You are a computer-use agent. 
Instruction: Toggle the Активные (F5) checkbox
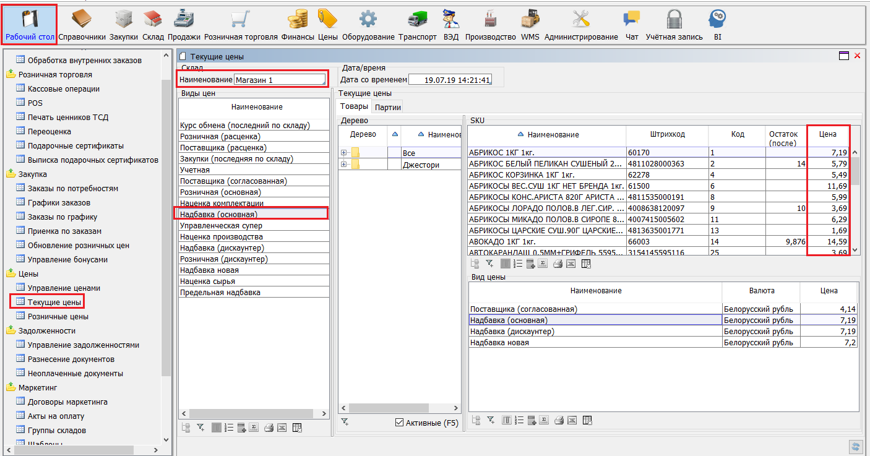click(400, 423)
